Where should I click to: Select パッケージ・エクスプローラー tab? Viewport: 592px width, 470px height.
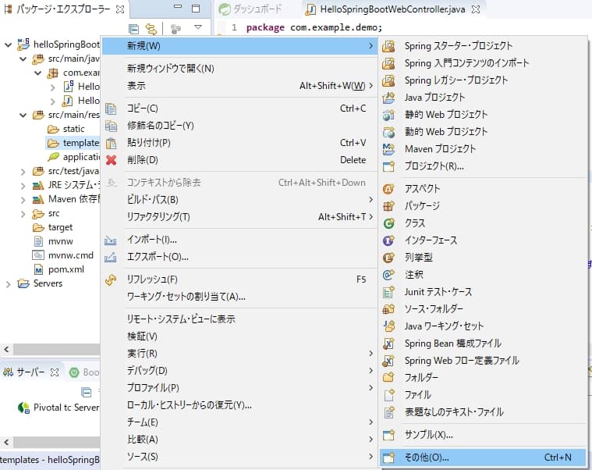[x=63, y=9]
